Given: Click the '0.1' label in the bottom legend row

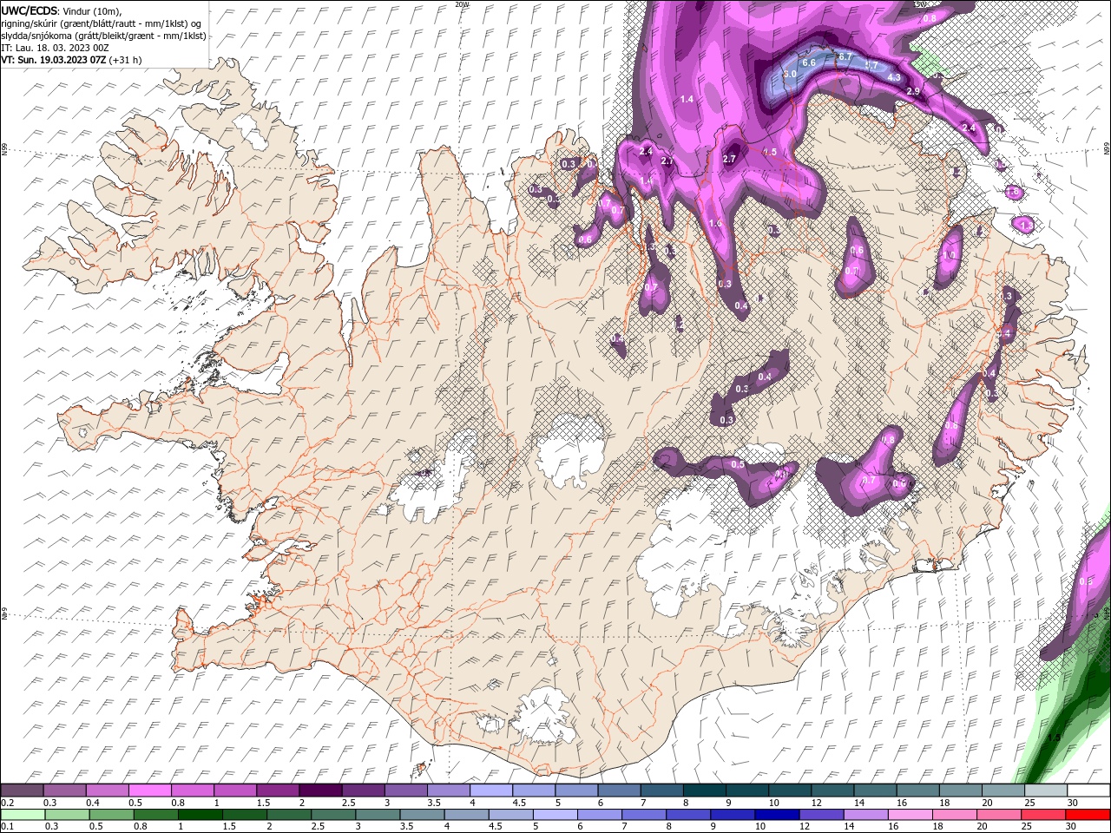Looking at the screenshot, I should tap(8, 827).
